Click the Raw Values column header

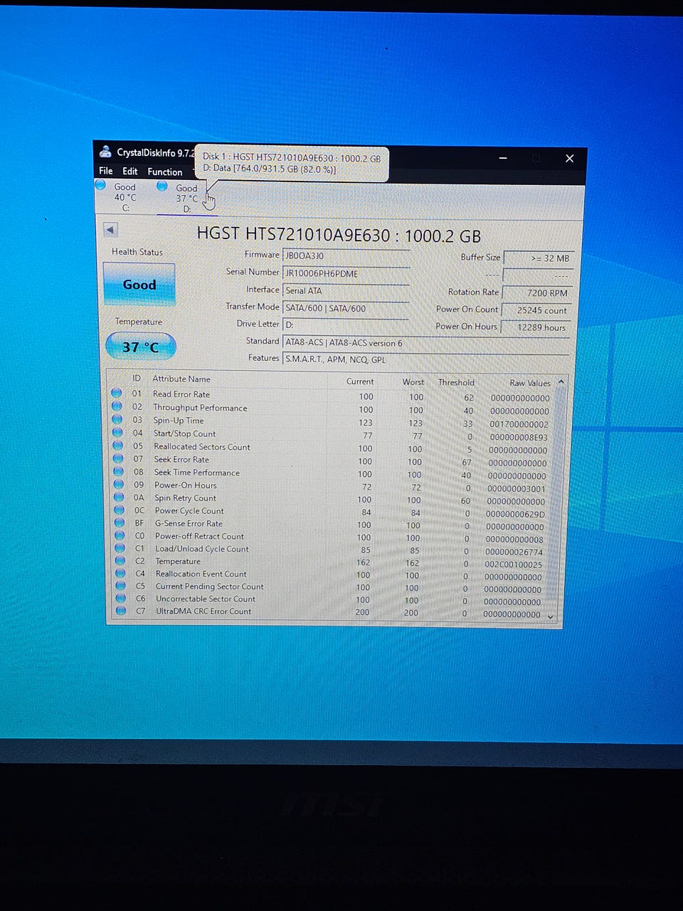point(529,383)
